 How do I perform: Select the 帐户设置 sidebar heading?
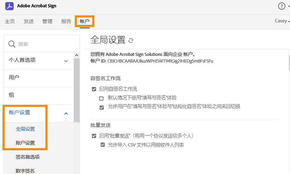point(20,112)
